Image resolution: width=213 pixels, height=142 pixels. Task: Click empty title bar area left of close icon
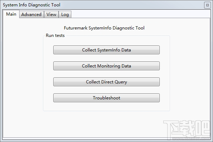(142, 5)
